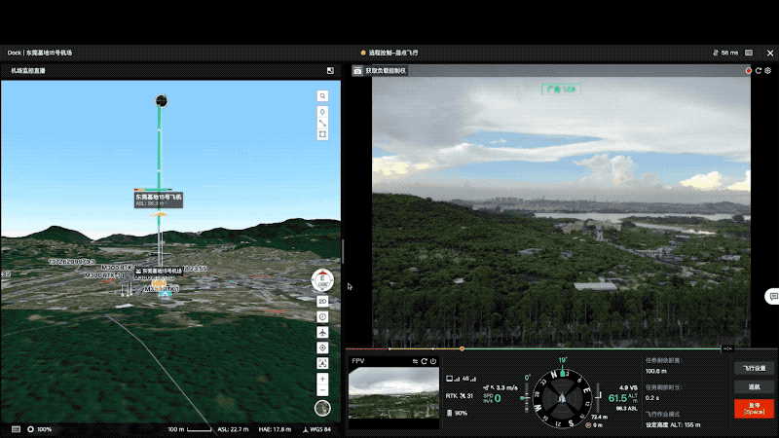Zoom out the map with minus button
This screenshot has height=438, width=779.
pyautogui.click(x=322, y=390)
